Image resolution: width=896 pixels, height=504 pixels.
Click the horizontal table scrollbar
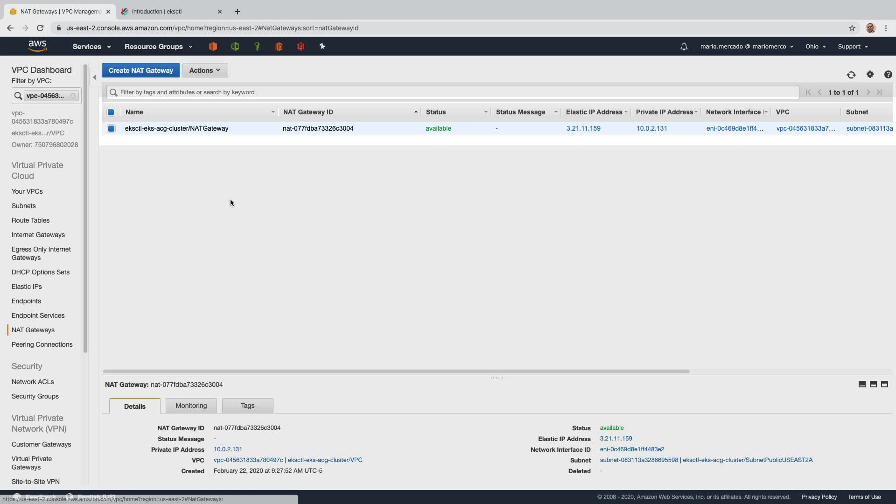pyautogui.click(x=396, y=371)
